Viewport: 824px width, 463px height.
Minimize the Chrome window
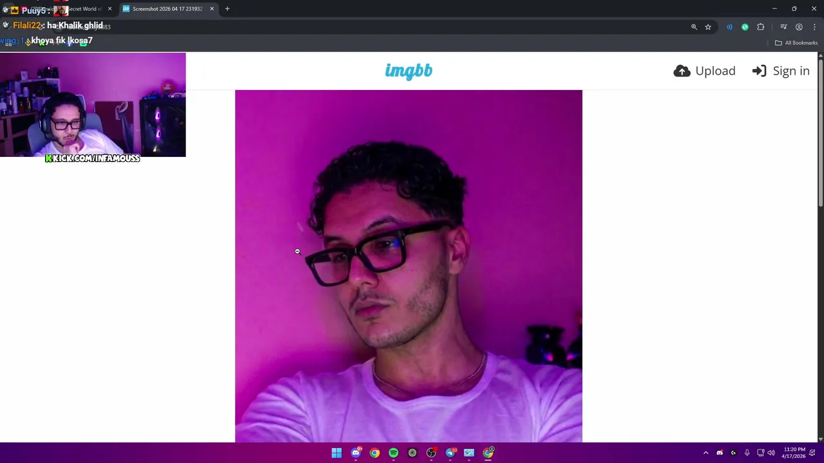point(774,8)
